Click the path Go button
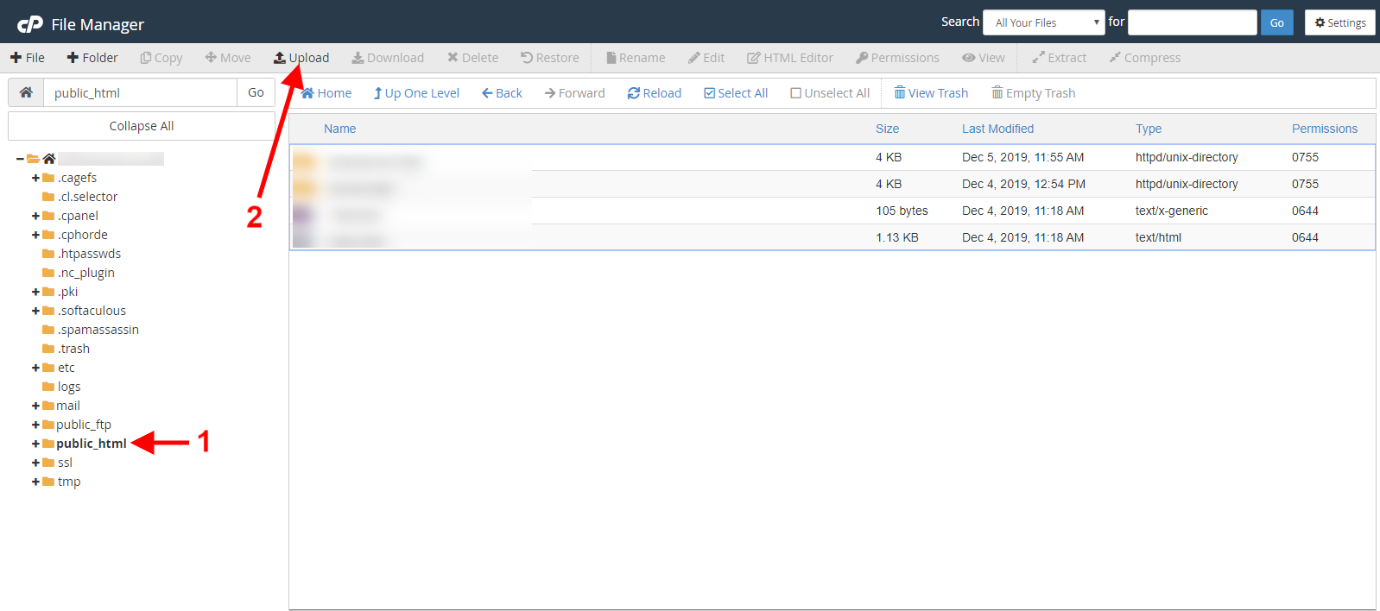Screen dimensions: 1380x611 click(x=256, y=92)
